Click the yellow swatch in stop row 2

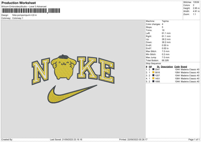(x=153, y=72)
